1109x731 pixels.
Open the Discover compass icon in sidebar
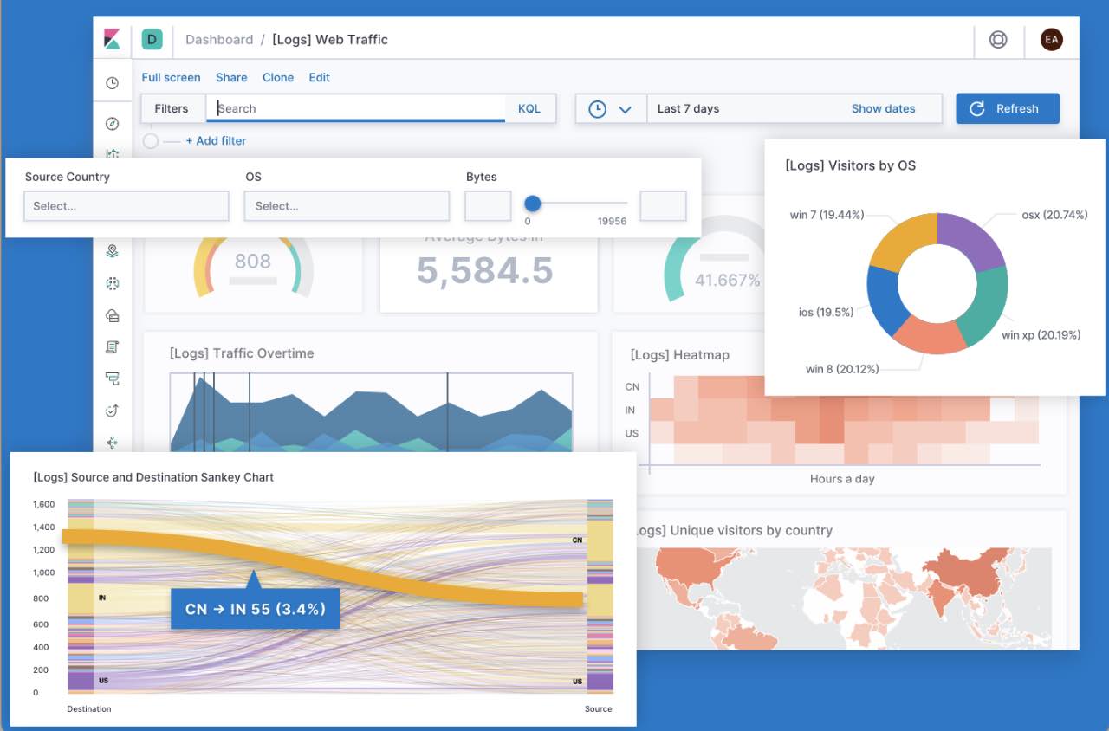pyautogui.click(x=112, y=123)
